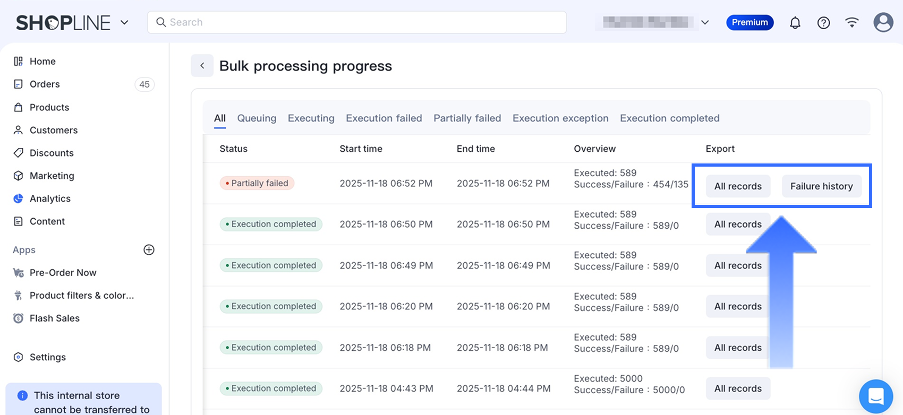Expand the store name dropdown
Screen dimensions: 903x415
point(705,22)
